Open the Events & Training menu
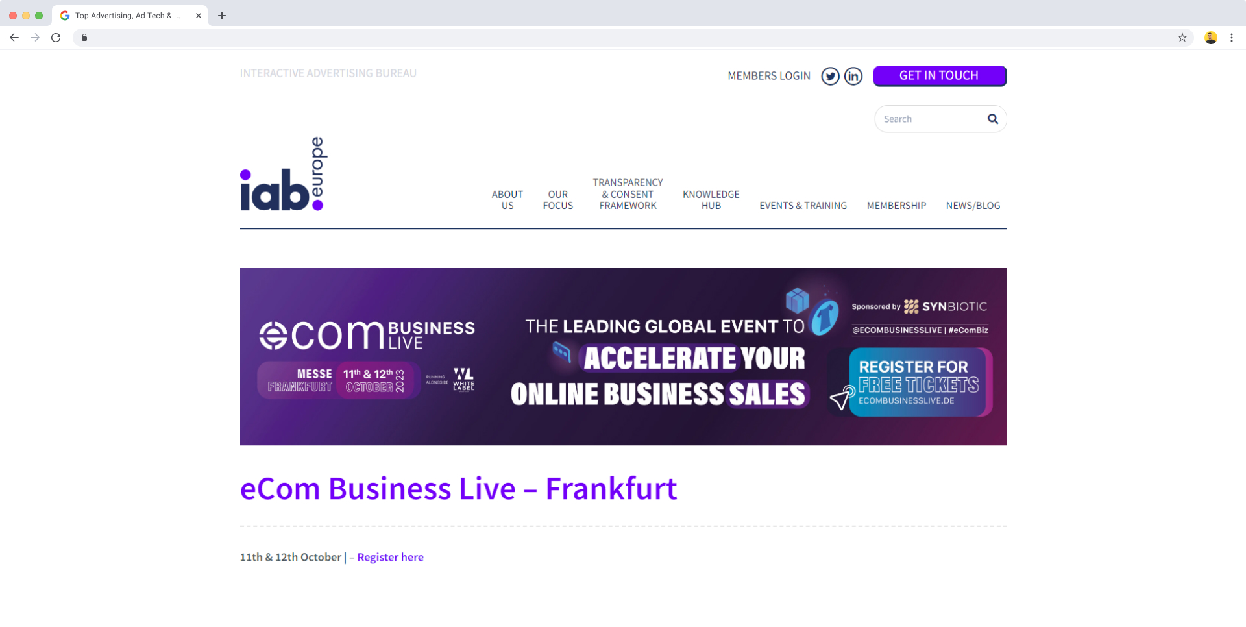This screenshot has height=627, width=1246. (x=803, y=206)
